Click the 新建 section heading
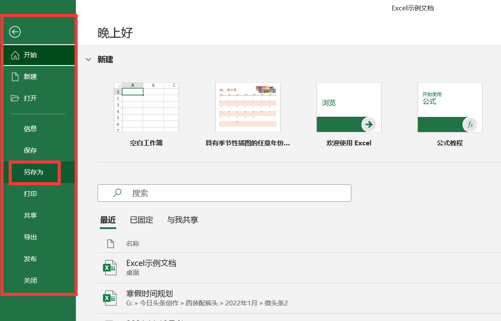The height and width of the screenshot is (321, 501). [x=105, y=59]
